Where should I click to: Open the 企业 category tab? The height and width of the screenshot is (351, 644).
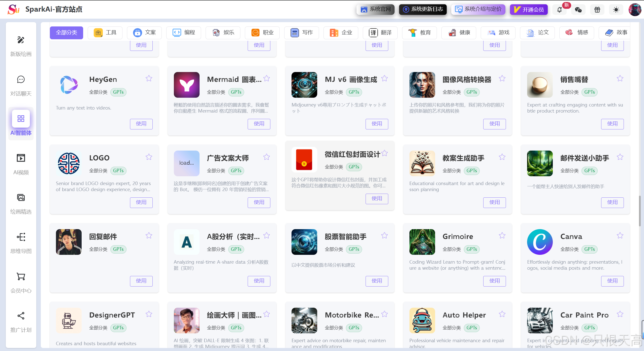(341, 33)
